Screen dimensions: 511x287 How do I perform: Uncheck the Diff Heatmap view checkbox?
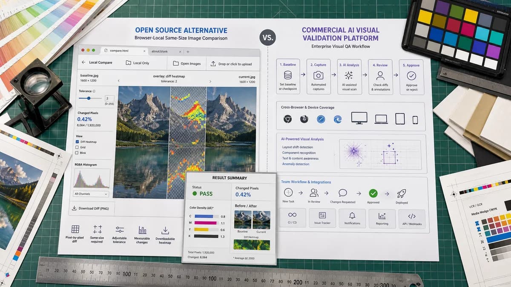tap(77, 142)
